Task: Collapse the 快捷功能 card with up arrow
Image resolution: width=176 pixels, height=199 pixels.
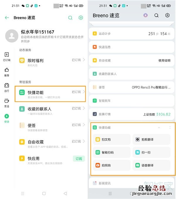Action: [159, 128]
